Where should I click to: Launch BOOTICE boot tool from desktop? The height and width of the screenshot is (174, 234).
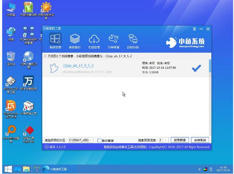[11, 83]
